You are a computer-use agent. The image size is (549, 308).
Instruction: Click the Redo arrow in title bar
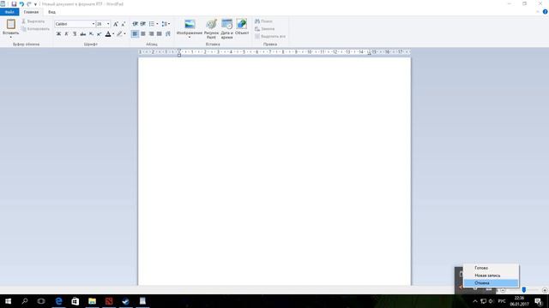29,3
